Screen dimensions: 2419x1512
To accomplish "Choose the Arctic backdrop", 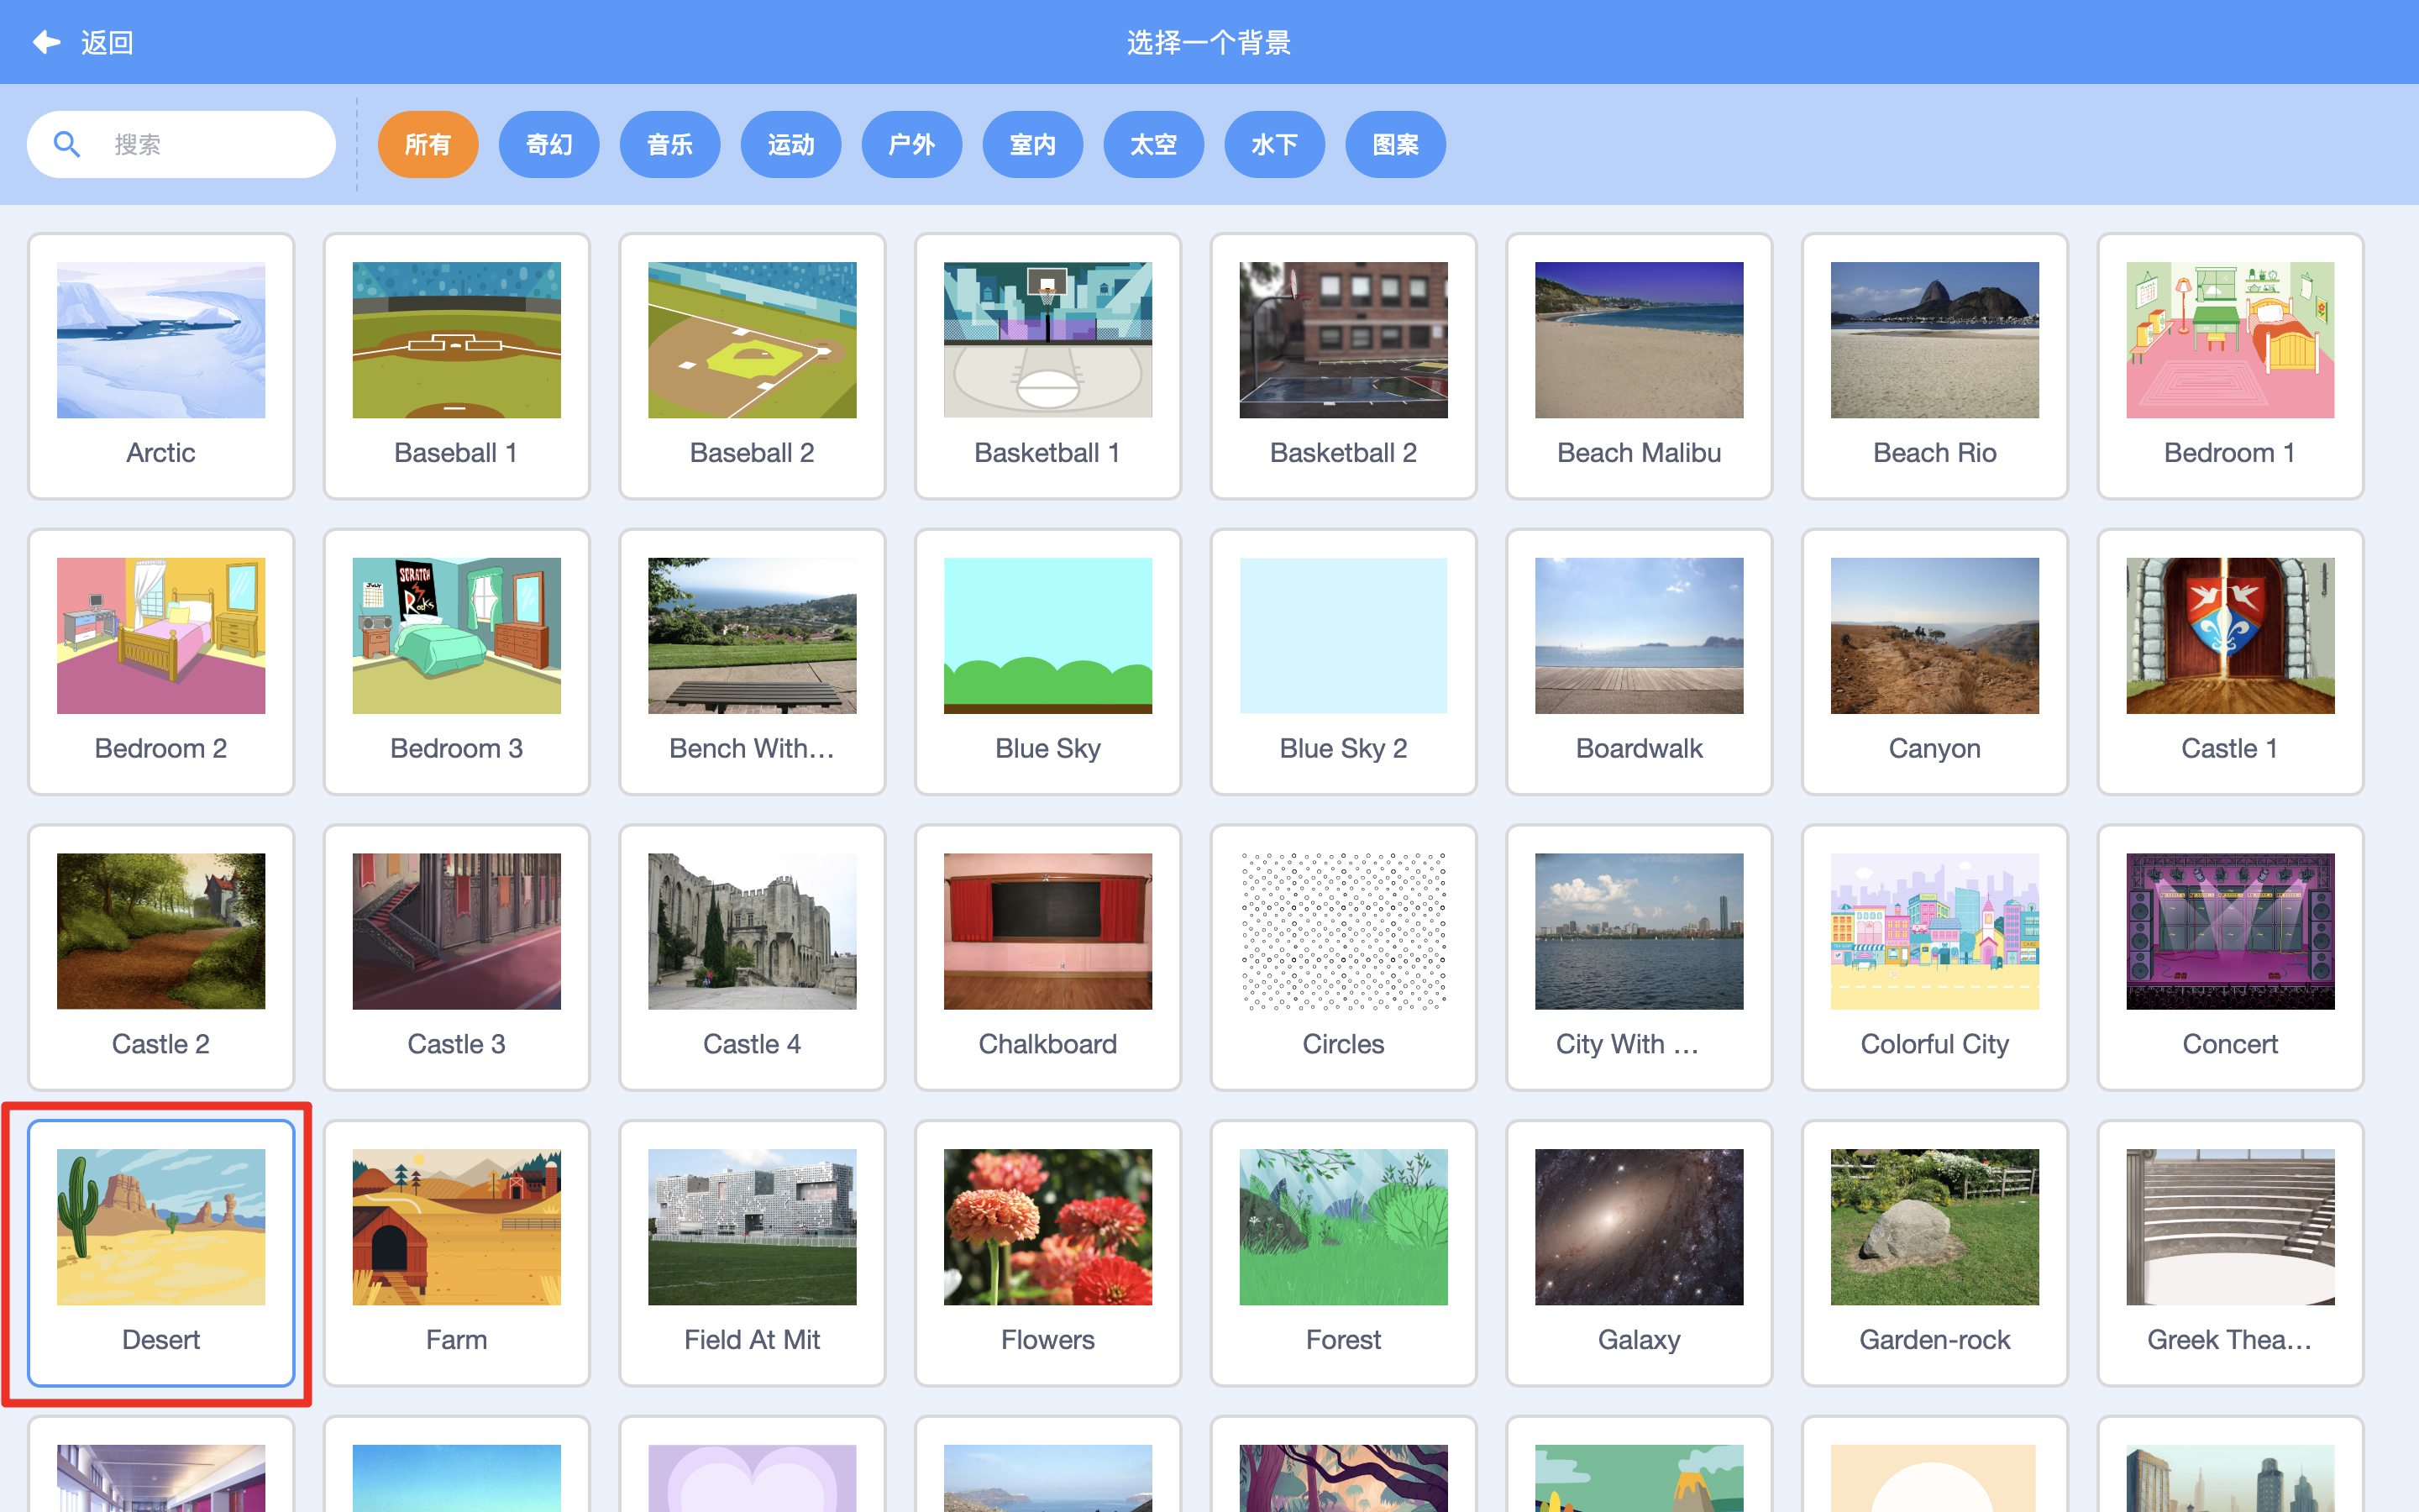I will tap(161, 366).
